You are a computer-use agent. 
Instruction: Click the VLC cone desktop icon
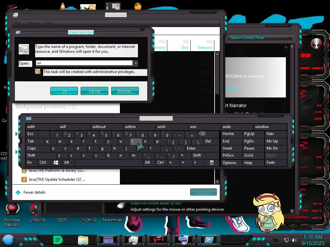[x=63, y=6]
